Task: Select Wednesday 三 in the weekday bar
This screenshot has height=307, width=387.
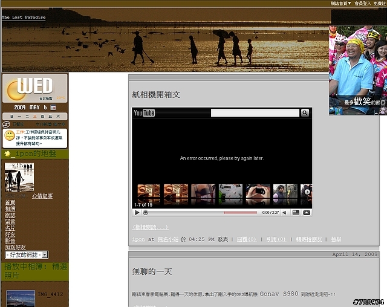Action: [35, 117]
